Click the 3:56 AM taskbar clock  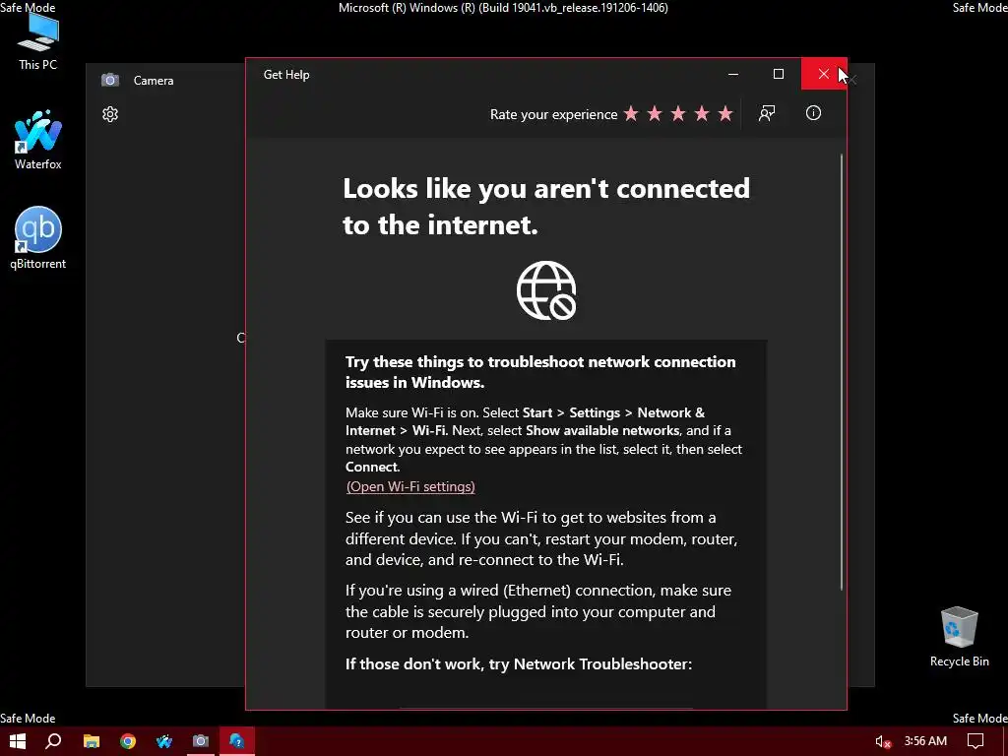point(925,741)
